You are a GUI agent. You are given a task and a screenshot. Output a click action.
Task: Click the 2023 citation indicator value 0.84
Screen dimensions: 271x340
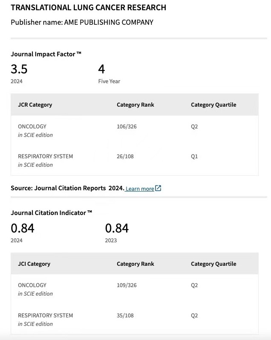point(117,228)
